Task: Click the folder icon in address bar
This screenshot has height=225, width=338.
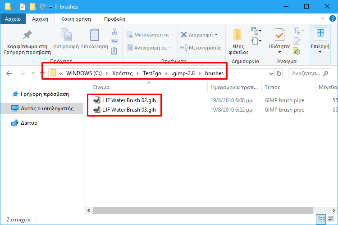Action: coord(53,73)
